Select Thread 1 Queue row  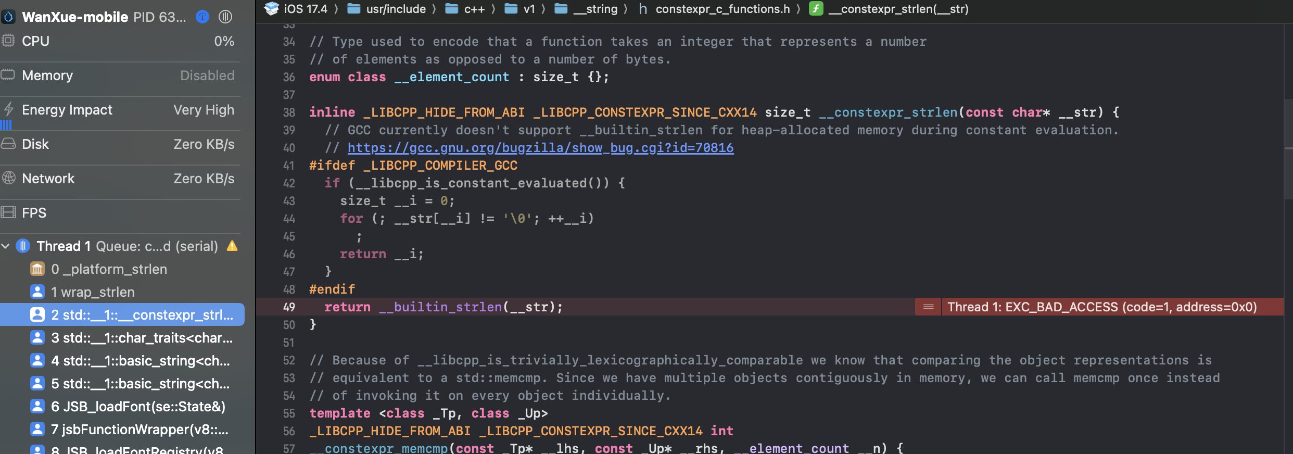point(122,246)
